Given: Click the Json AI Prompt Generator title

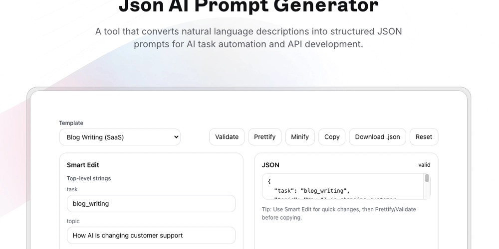Looking at the screenshot, I should pyautogui.click(x=249, y=5).
